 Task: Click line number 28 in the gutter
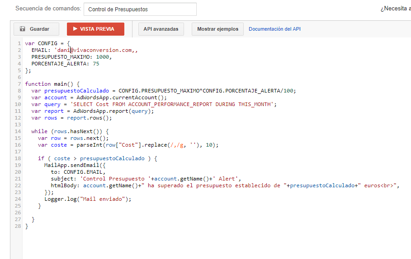pyautogui.click(x=18, y=226)
